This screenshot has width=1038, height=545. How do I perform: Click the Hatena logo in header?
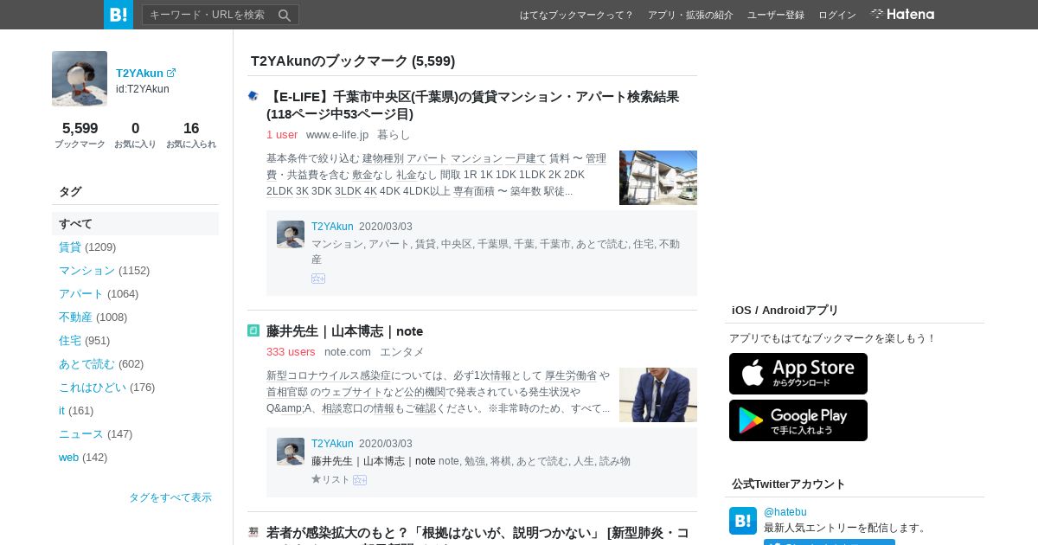tap(902, 14)
